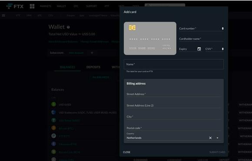Click the USD Stablecoins coin icon

(54, 112)
